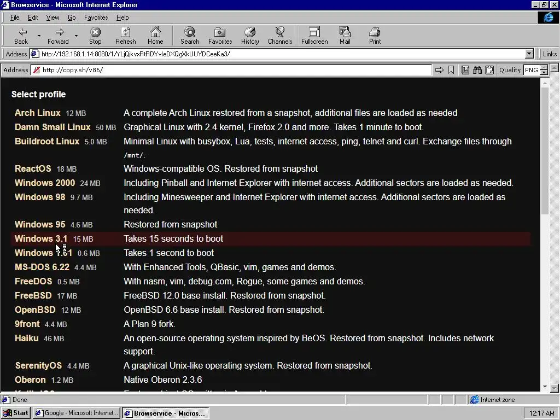This screenshot has height=420, width=560.
Task: Click the Browservice bookmark ribbon icon
Action: click(x=451, y=70)
